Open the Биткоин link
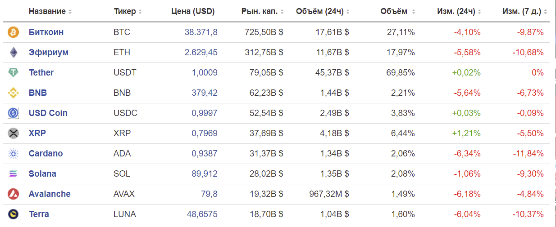The height and width of the screenshot is (227, 556). 46,32
